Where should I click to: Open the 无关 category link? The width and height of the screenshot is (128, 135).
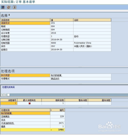3,120
